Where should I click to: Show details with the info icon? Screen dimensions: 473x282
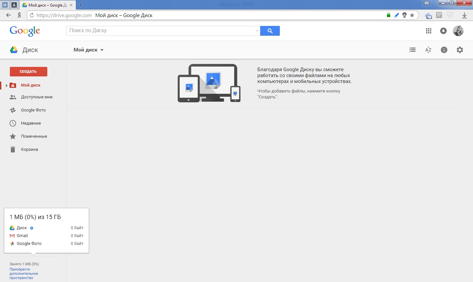pos(444,50)
